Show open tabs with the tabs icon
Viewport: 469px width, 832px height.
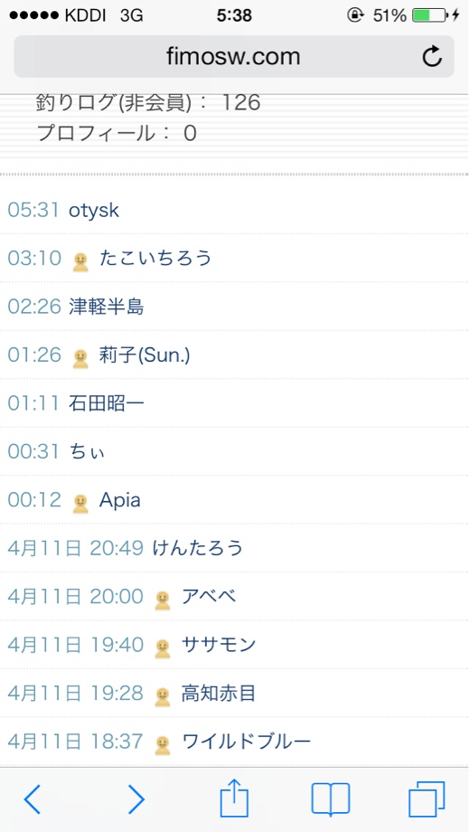point(427,799)
